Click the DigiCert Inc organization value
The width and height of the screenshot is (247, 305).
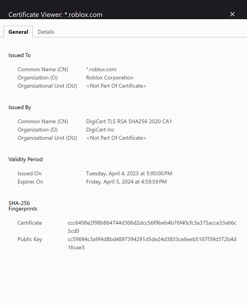[100, 130]
